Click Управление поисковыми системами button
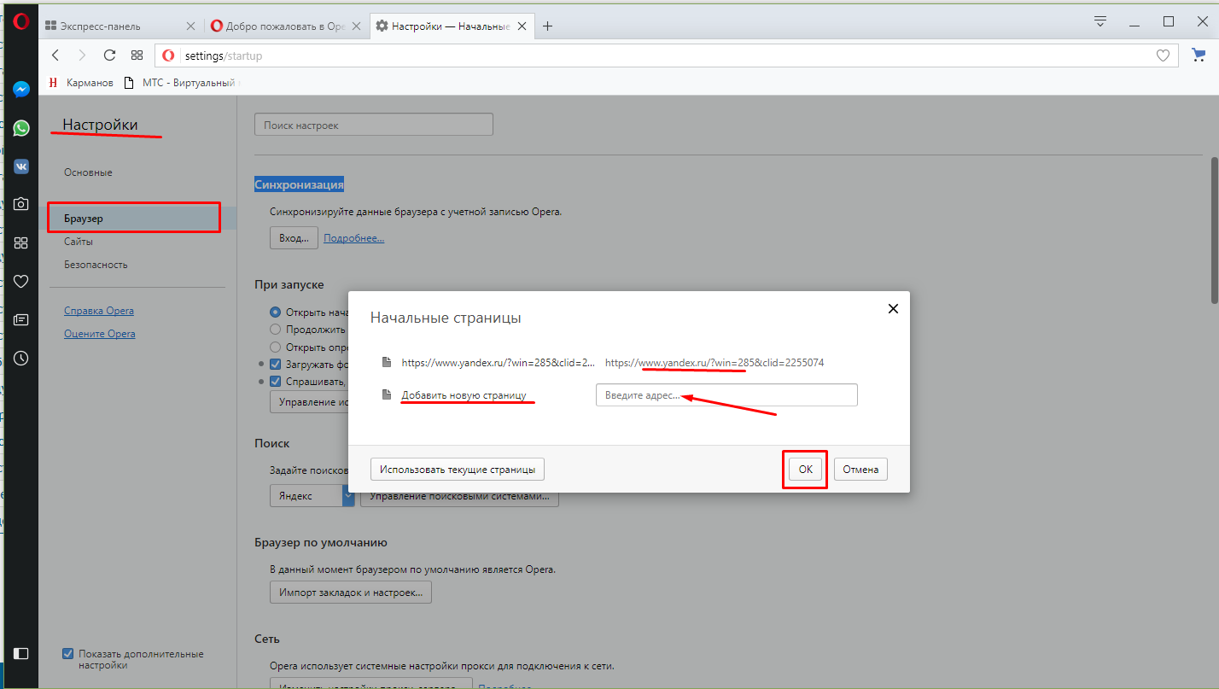 coord(459,495)
